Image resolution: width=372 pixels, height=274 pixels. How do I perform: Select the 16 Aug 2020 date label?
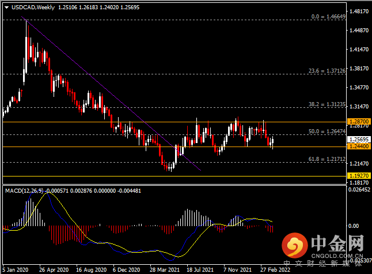(x=92, y=270)
